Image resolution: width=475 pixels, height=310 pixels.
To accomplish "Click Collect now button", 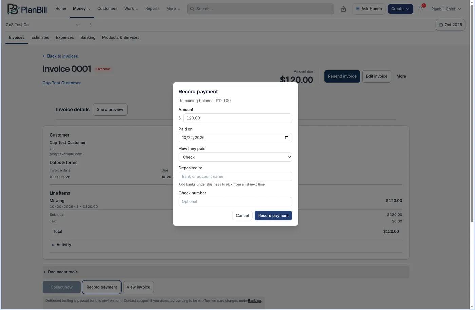I will 61,287.
